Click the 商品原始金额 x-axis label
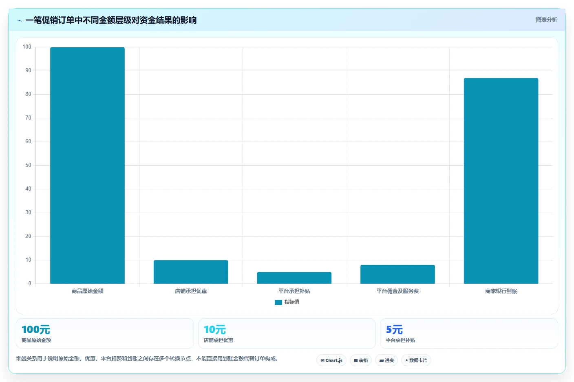574x382 pixels. tap(87, 291)
